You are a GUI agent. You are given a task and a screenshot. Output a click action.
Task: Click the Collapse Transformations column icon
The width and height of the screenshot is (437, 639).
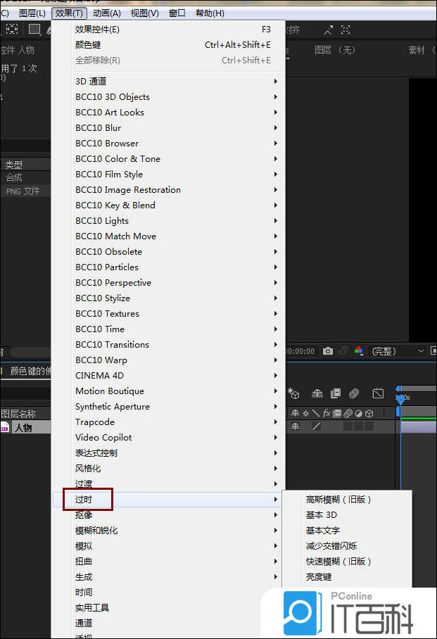tap(305, 414)
